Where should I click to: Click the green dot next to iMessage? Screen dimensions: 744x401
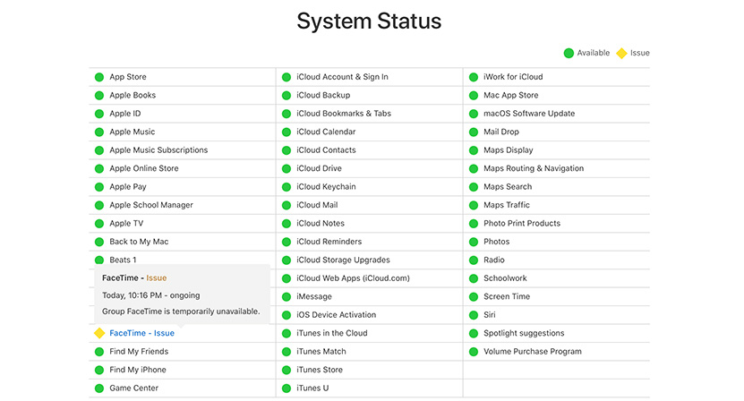coord(286,296)
